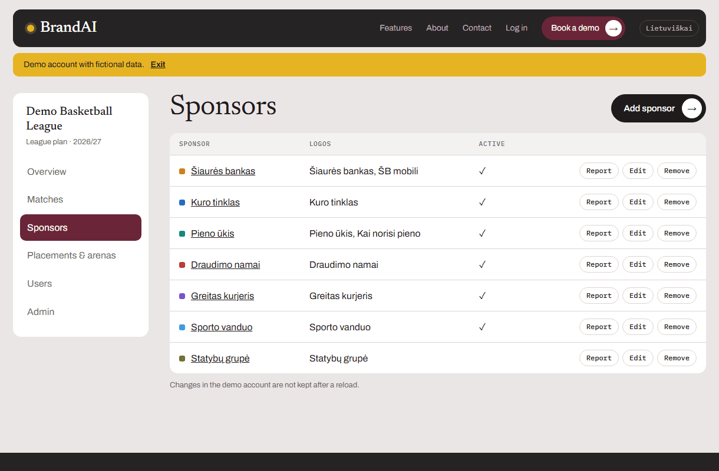Remove the Statybų grupė sponsor
Screen dimensions: 719x471
point(677,358)
